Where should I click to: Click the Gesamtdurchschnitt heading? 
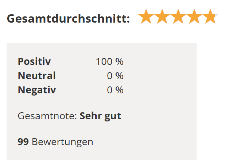68,18
